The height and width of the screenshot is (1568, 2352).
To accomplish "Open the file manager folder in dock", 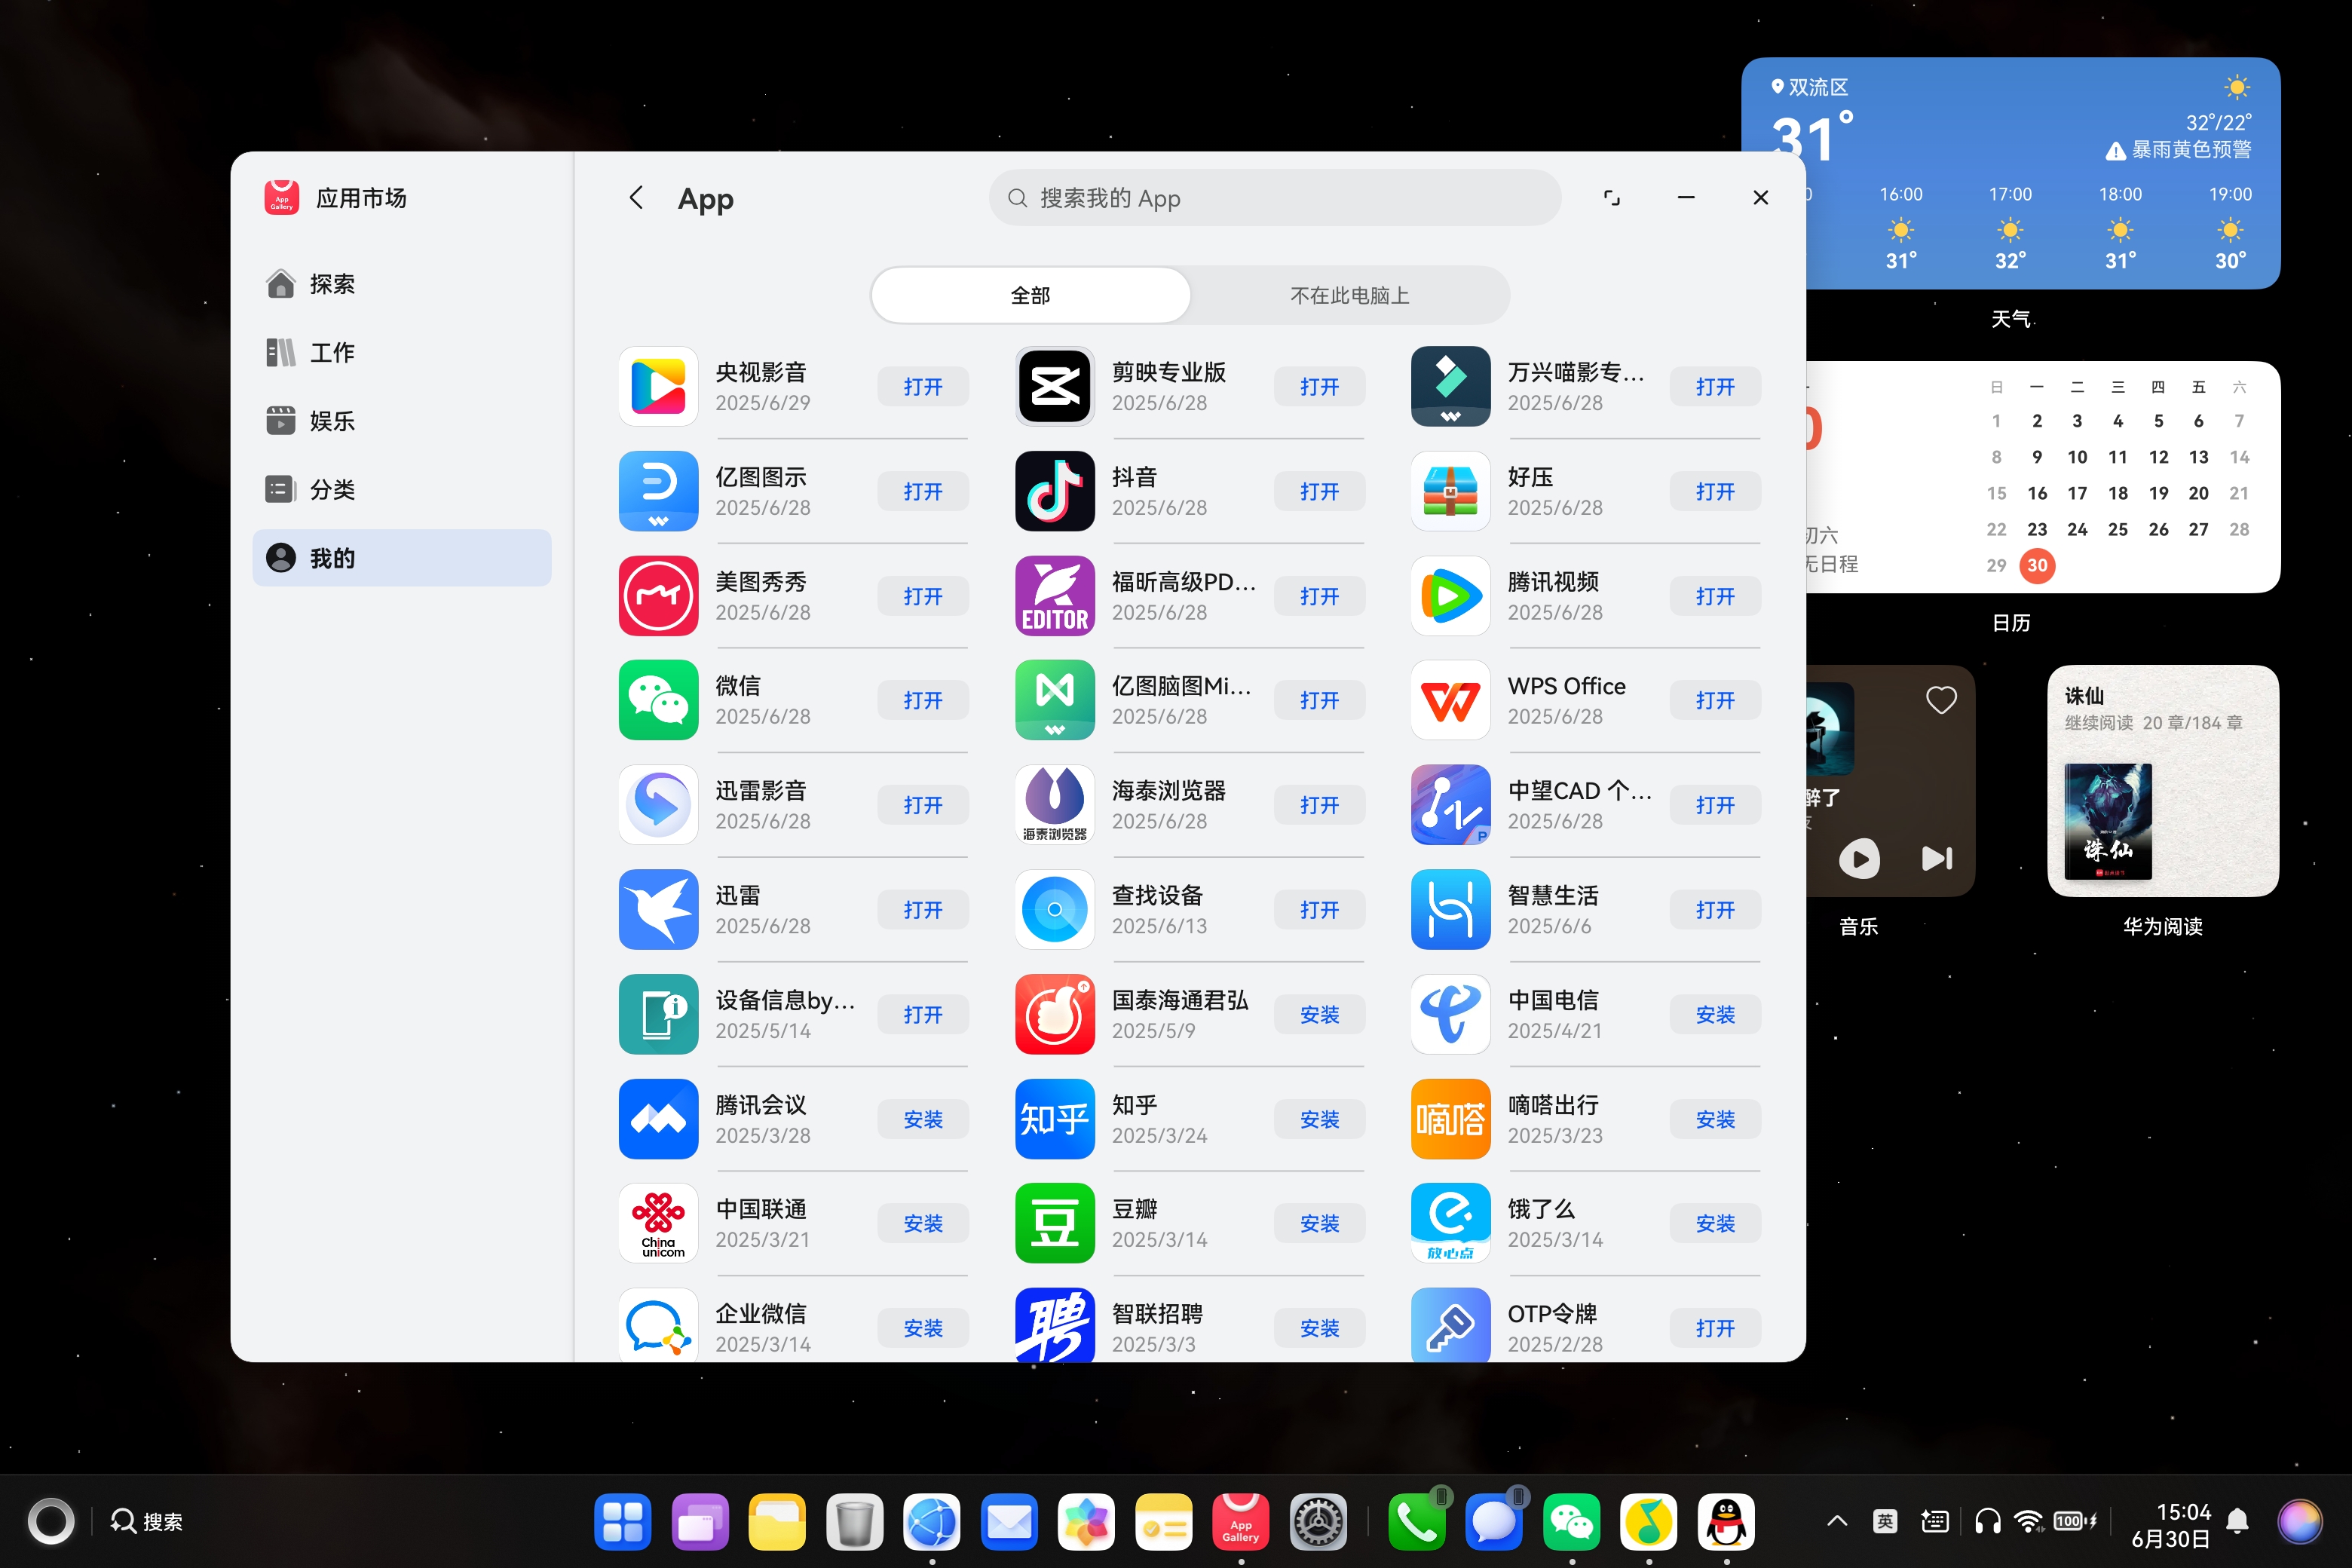I will point(777,1522).
